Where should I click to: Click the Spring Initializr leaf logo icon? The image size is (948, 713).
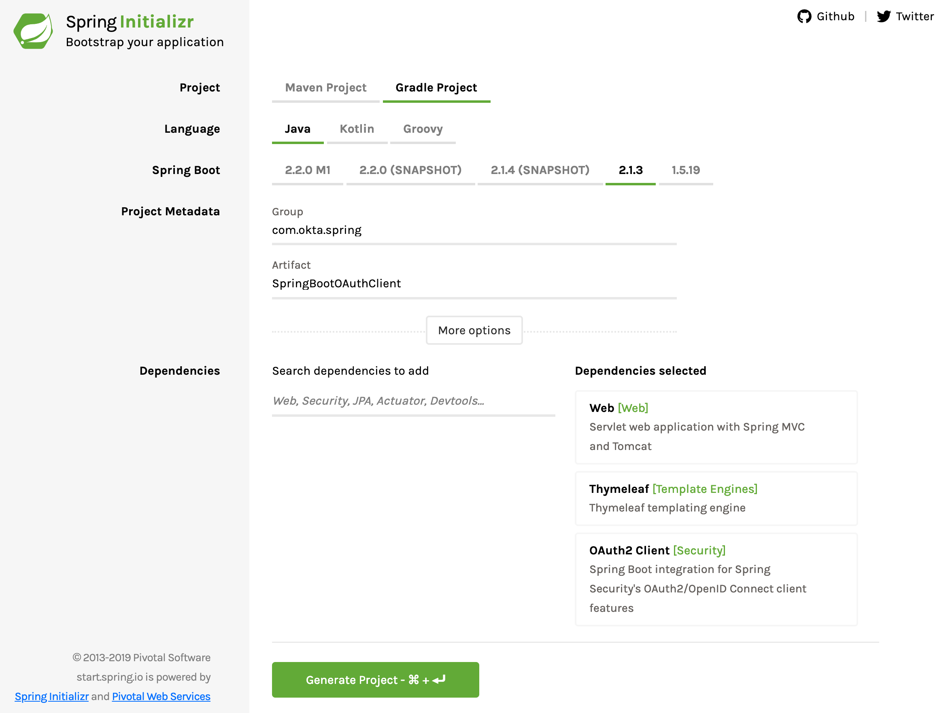click(x=32, y=31)
